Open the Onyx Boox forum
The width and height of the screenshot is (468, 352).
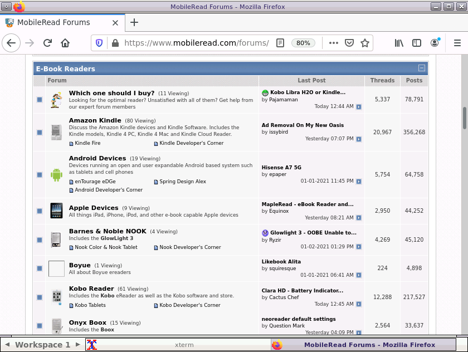[87, 322]
